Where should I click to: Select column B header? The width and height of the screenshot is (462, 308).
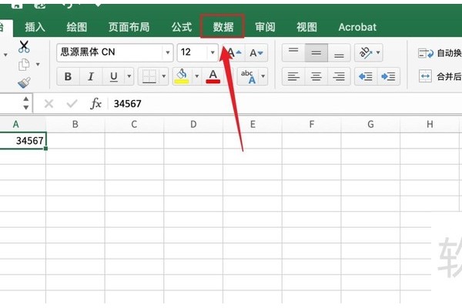tap(75, 125)
